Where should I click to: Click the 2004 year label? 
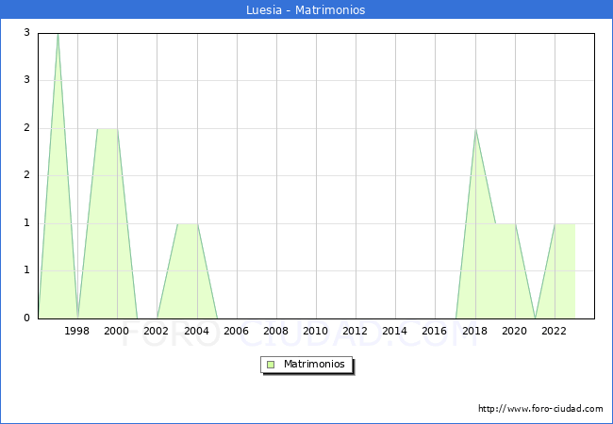[x=196, y=332]
